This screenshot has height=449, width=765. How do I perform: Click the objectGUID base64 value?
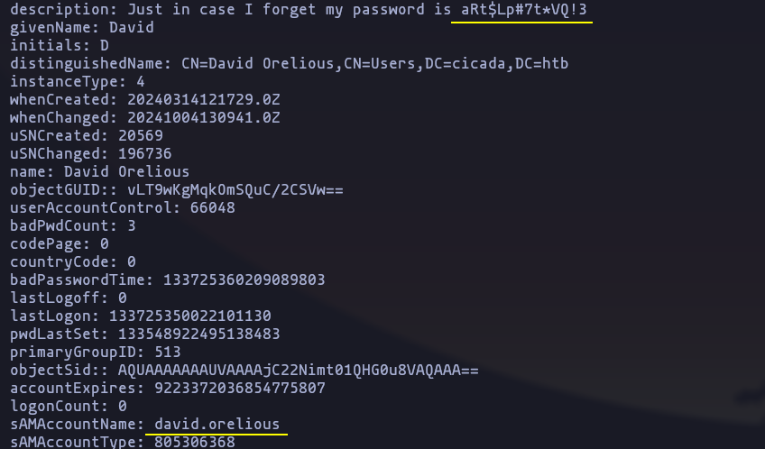(x=235, y=189)
